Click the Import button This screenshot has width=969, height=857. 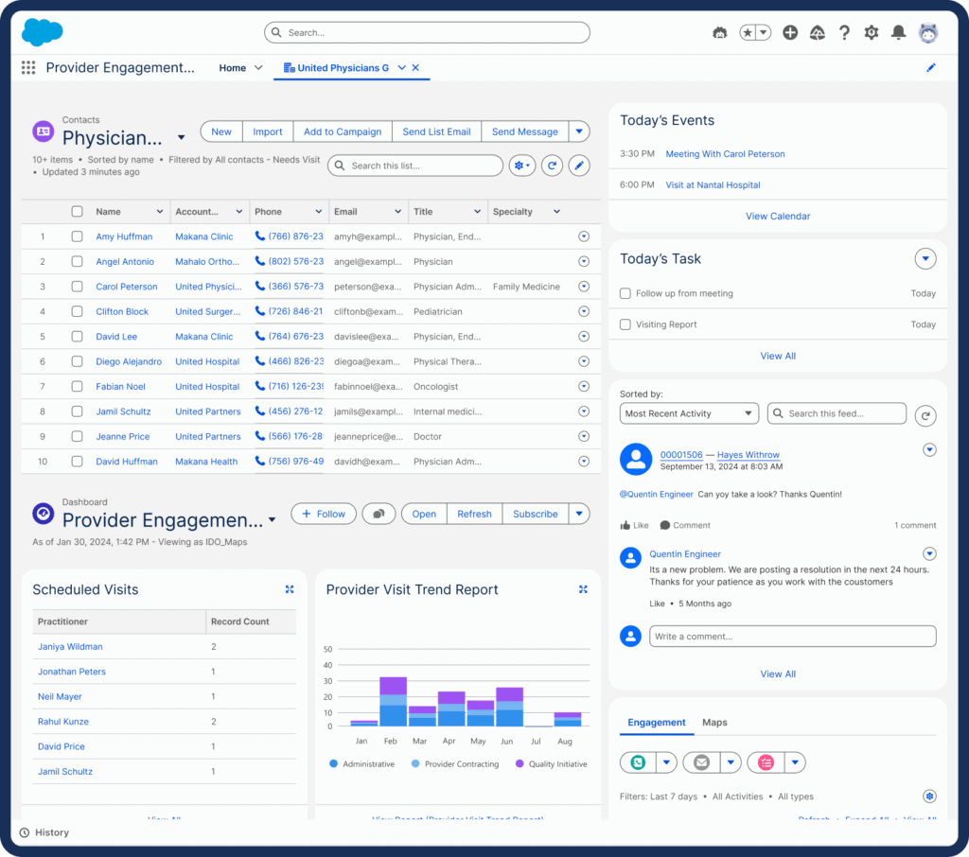click(x=268, y=131)
